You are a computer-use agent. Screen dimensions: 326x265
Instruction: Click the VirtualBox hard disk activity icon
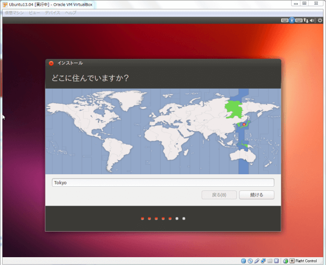(x=244, y=260)
